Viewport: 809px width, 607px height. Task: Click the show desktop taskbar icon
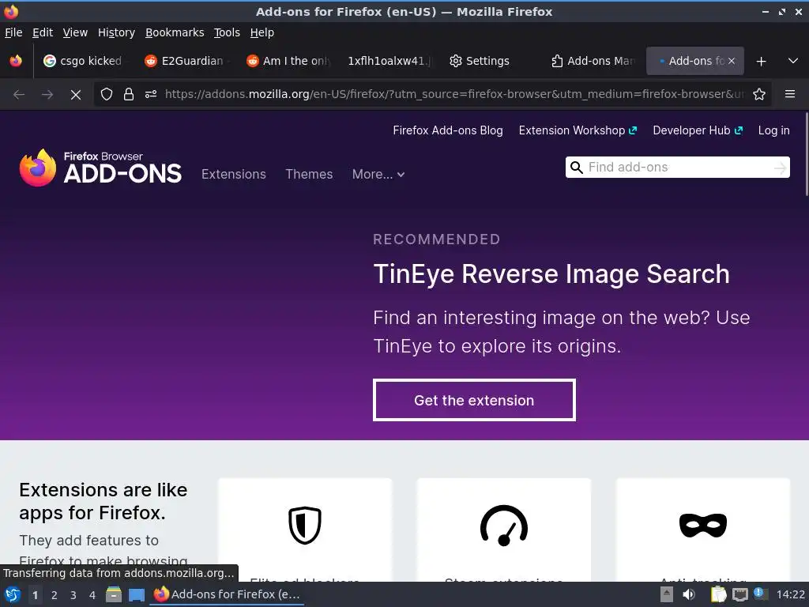pos(136,595)
